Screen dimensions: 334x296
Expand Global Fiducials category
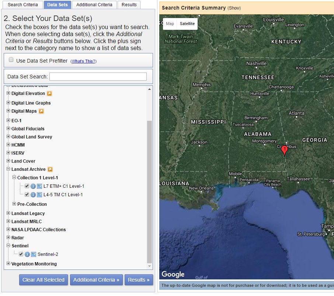point(8,128)
